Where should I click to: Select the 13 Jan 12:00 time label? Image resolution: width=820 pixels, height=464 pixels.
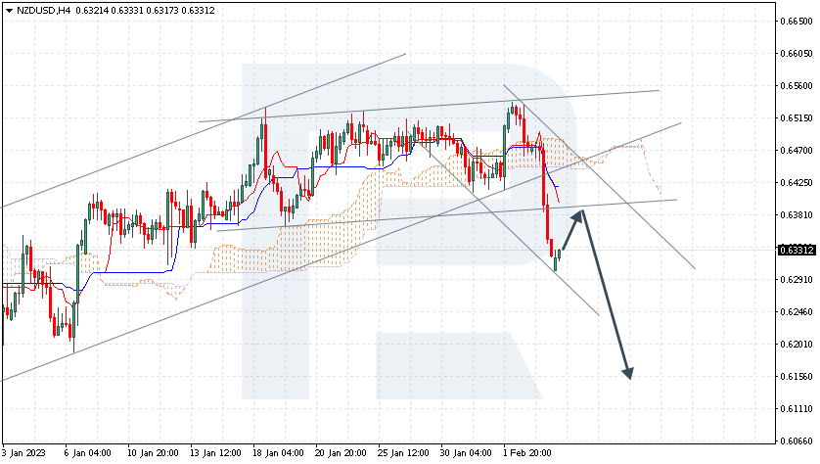[216, 454]
